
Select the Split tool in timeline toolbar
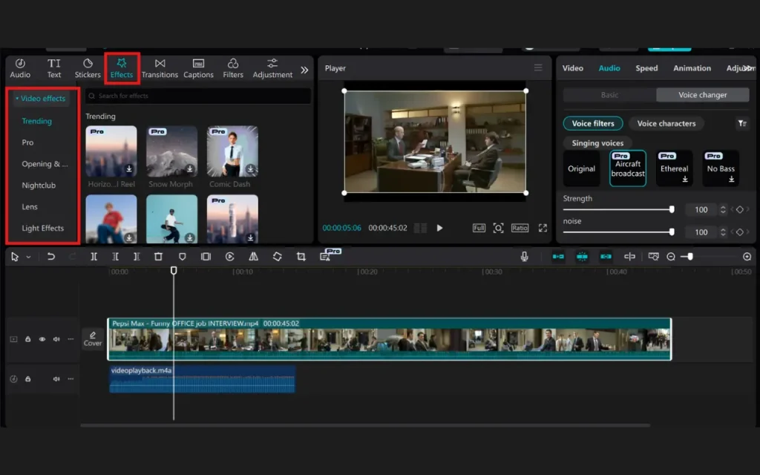pos(94,256)
